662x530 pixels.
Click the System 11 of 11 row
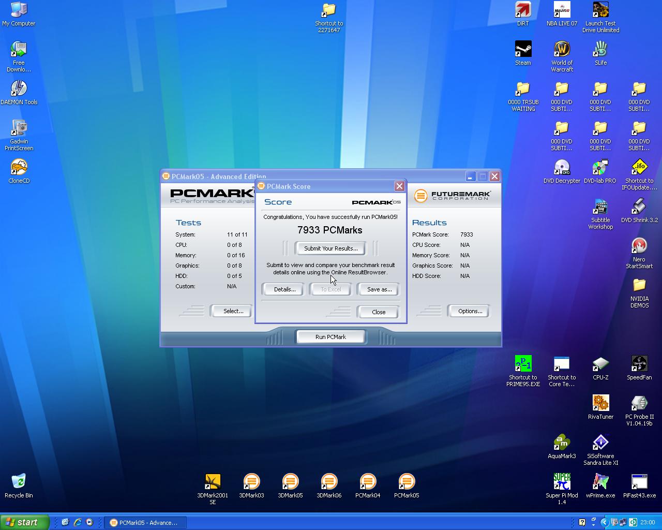(212, 234)
